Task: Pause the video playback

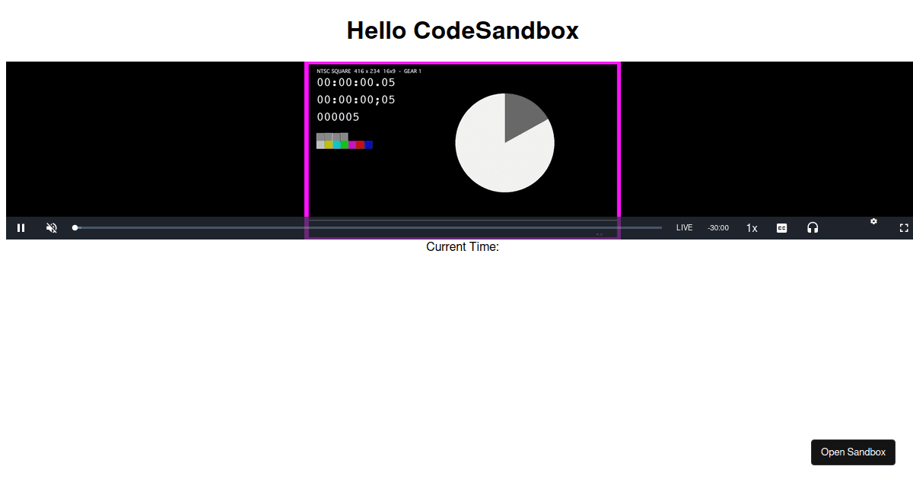Action: click(21, 228)
